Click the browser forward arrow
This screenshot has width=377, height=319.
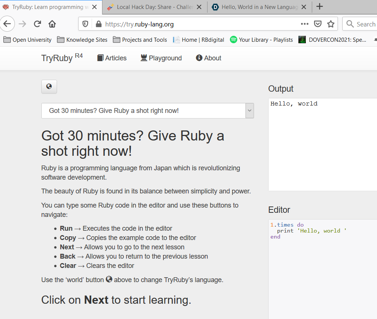coord(22,24)
